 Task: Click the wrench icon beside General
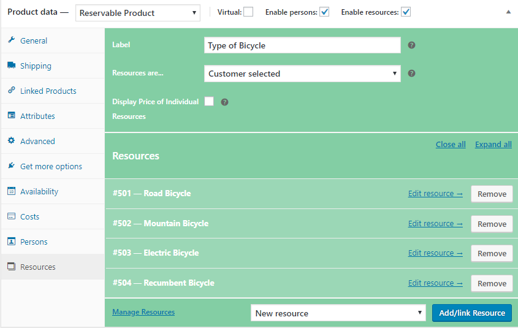11,40
